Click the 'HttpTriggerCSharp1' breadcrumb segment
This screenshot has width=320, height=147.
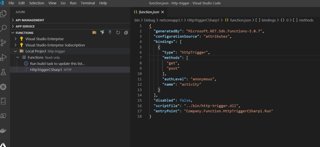click(203, 20)
